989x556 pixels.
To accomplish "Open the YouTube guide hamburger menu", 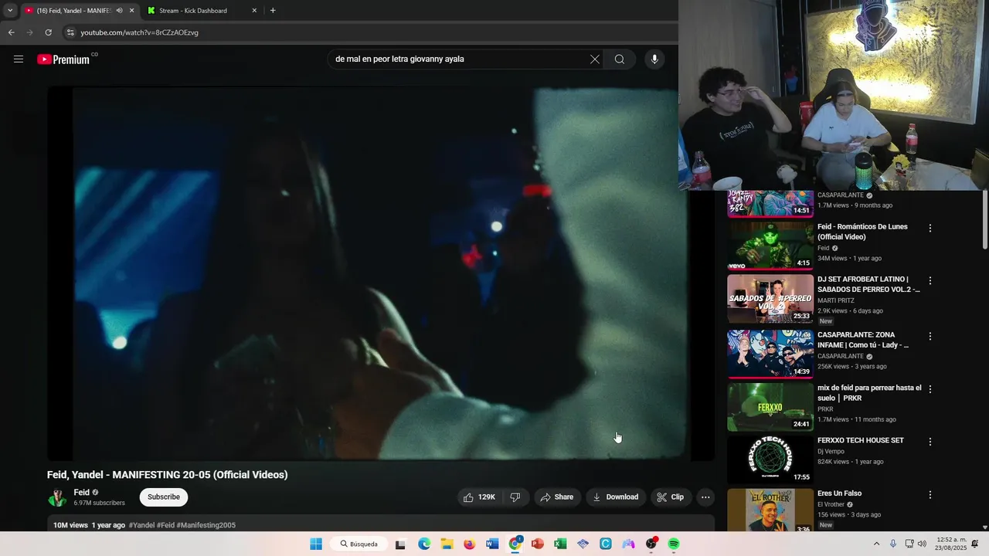I will click(19, 59).
